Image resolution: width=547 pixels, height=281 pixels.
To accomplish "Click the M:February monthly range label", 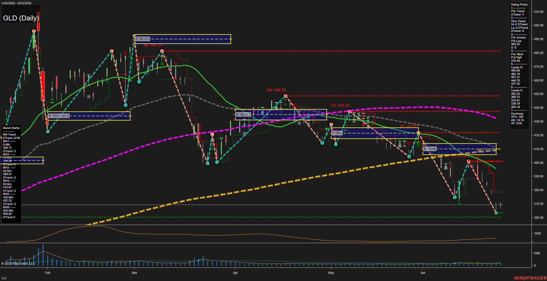I will pyautogui.click(x=59, y=116).
